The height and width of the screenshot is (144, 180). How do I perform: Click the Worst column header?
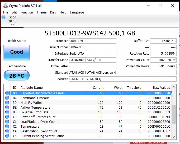click(x=114, y=87)
